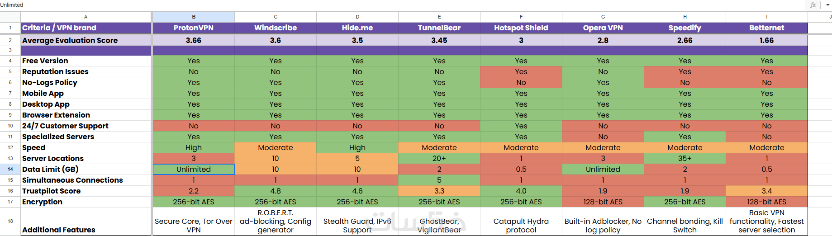Select column A header

(86, 17)
